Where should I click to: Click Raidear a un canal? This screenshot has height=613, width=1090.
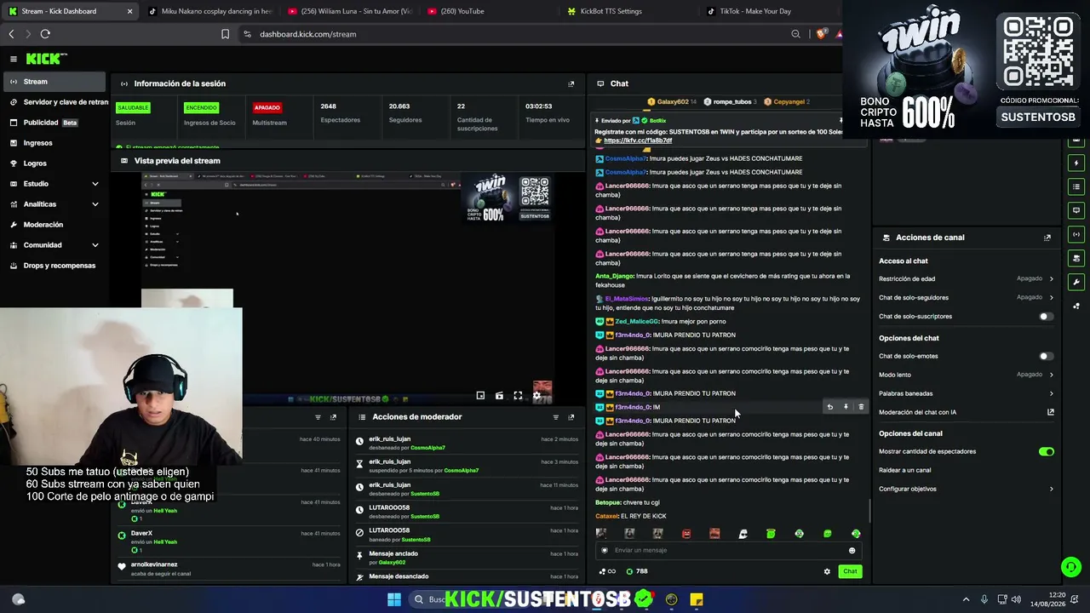click(x=904, y=470)
